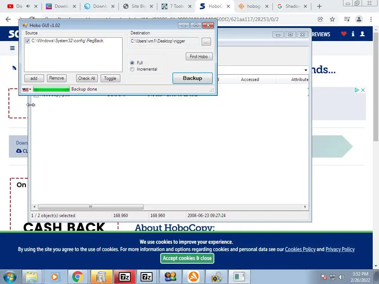Open Windows Media Player from the taskbar
379x284 pixels.
pyautogui.click(x=55, y=277)
